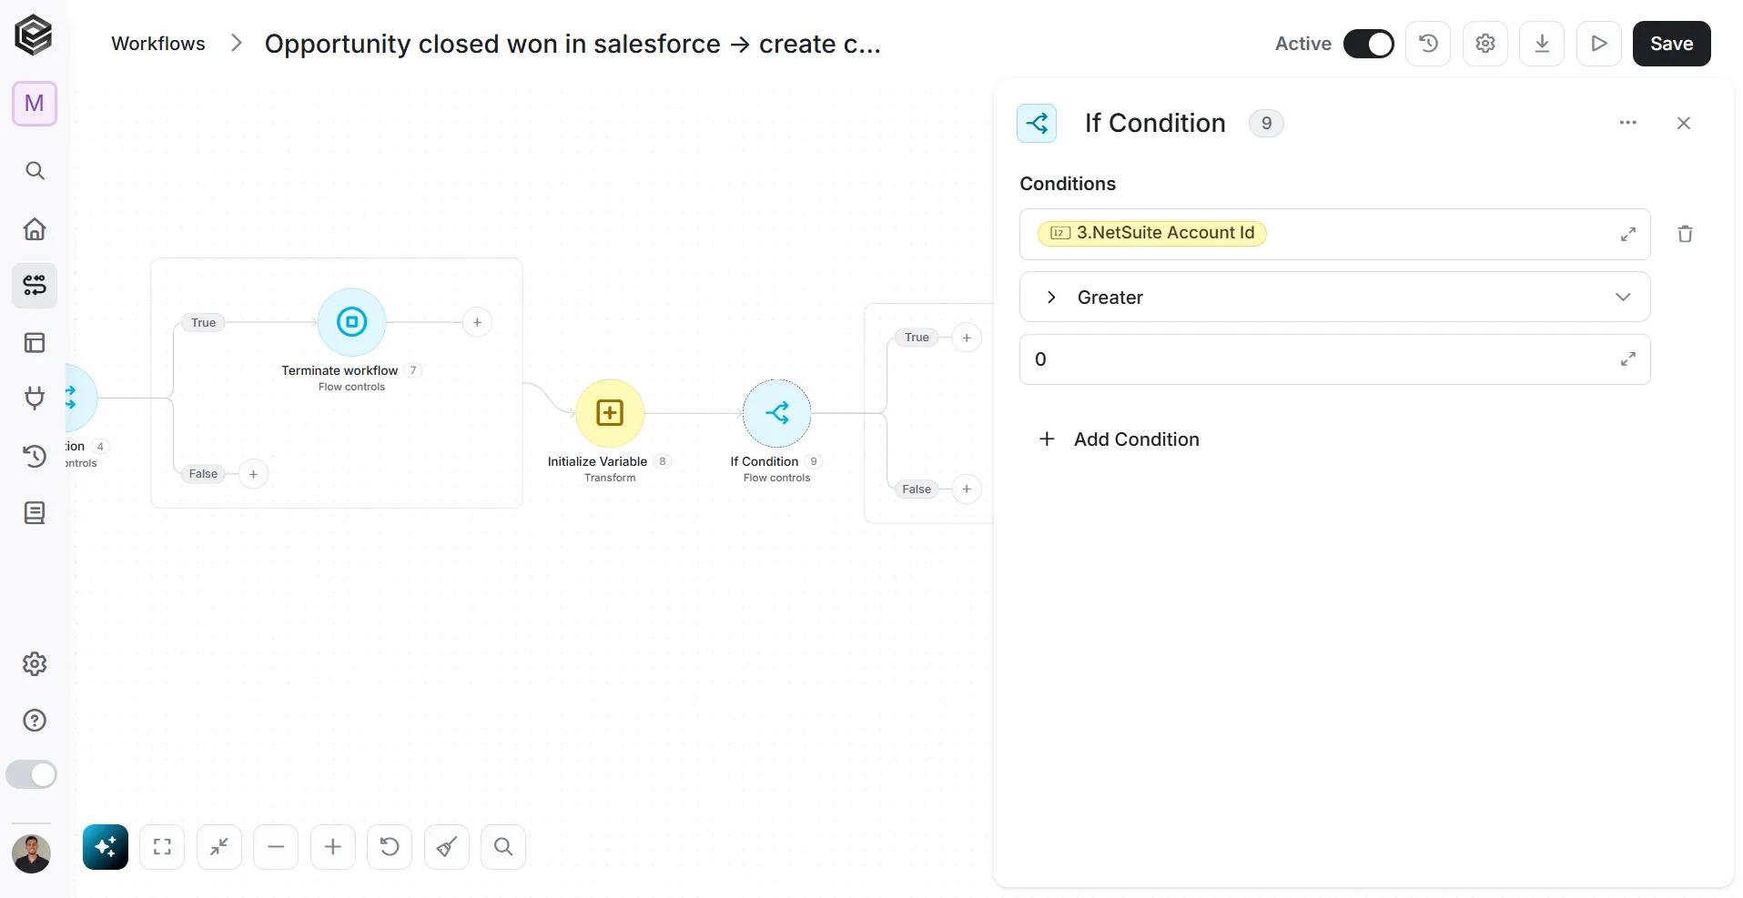Viewport: 1743px width, 898px height.
Task: Open the Workflows icon in the sidebar
Action: (35, 286)
